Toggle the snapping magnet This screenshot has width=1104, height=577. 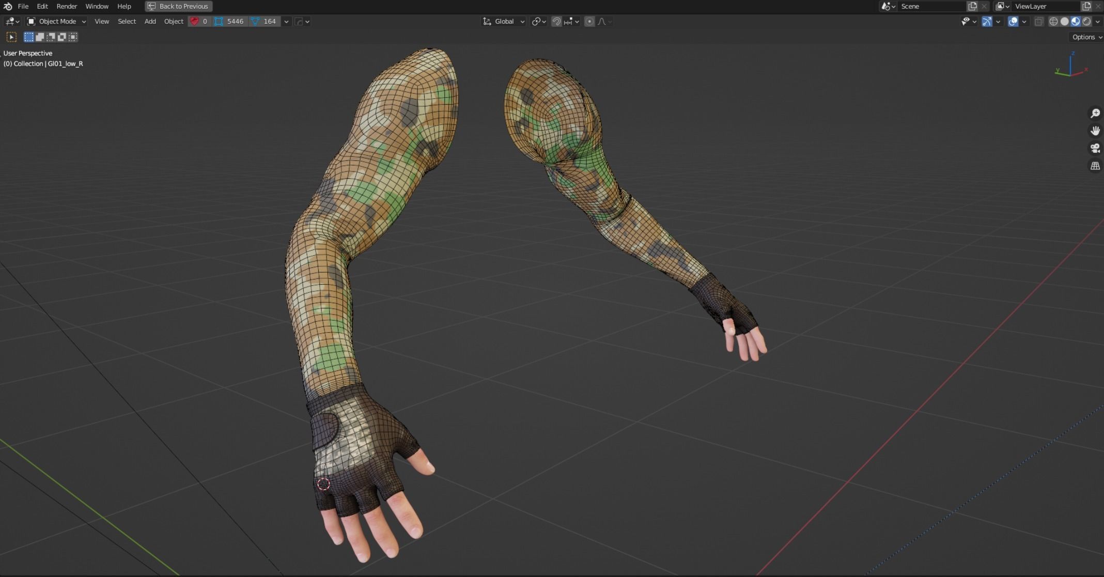(556, 21)
